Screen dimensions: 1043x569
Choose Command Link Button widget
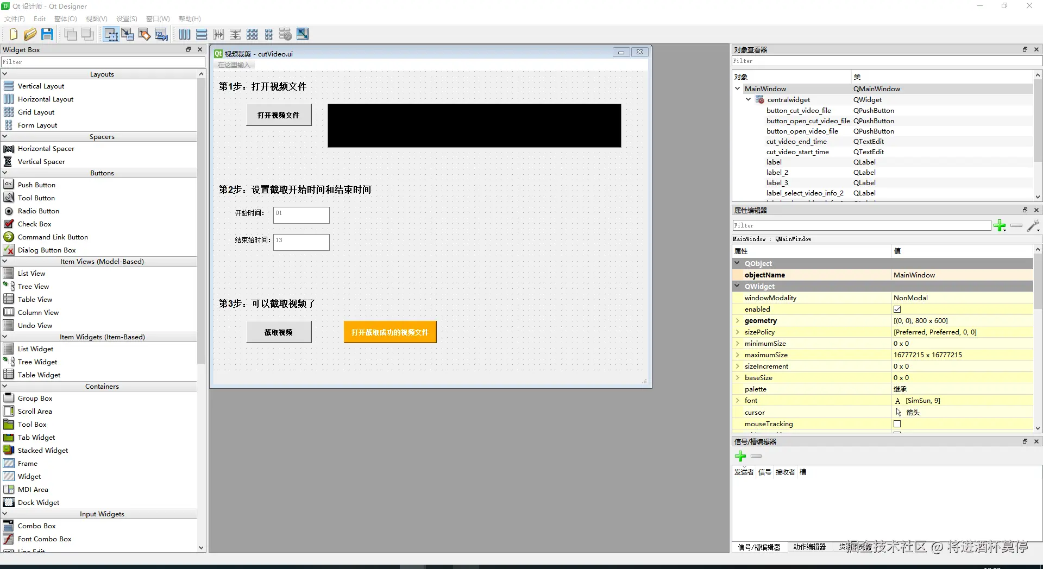click(53, 237)
